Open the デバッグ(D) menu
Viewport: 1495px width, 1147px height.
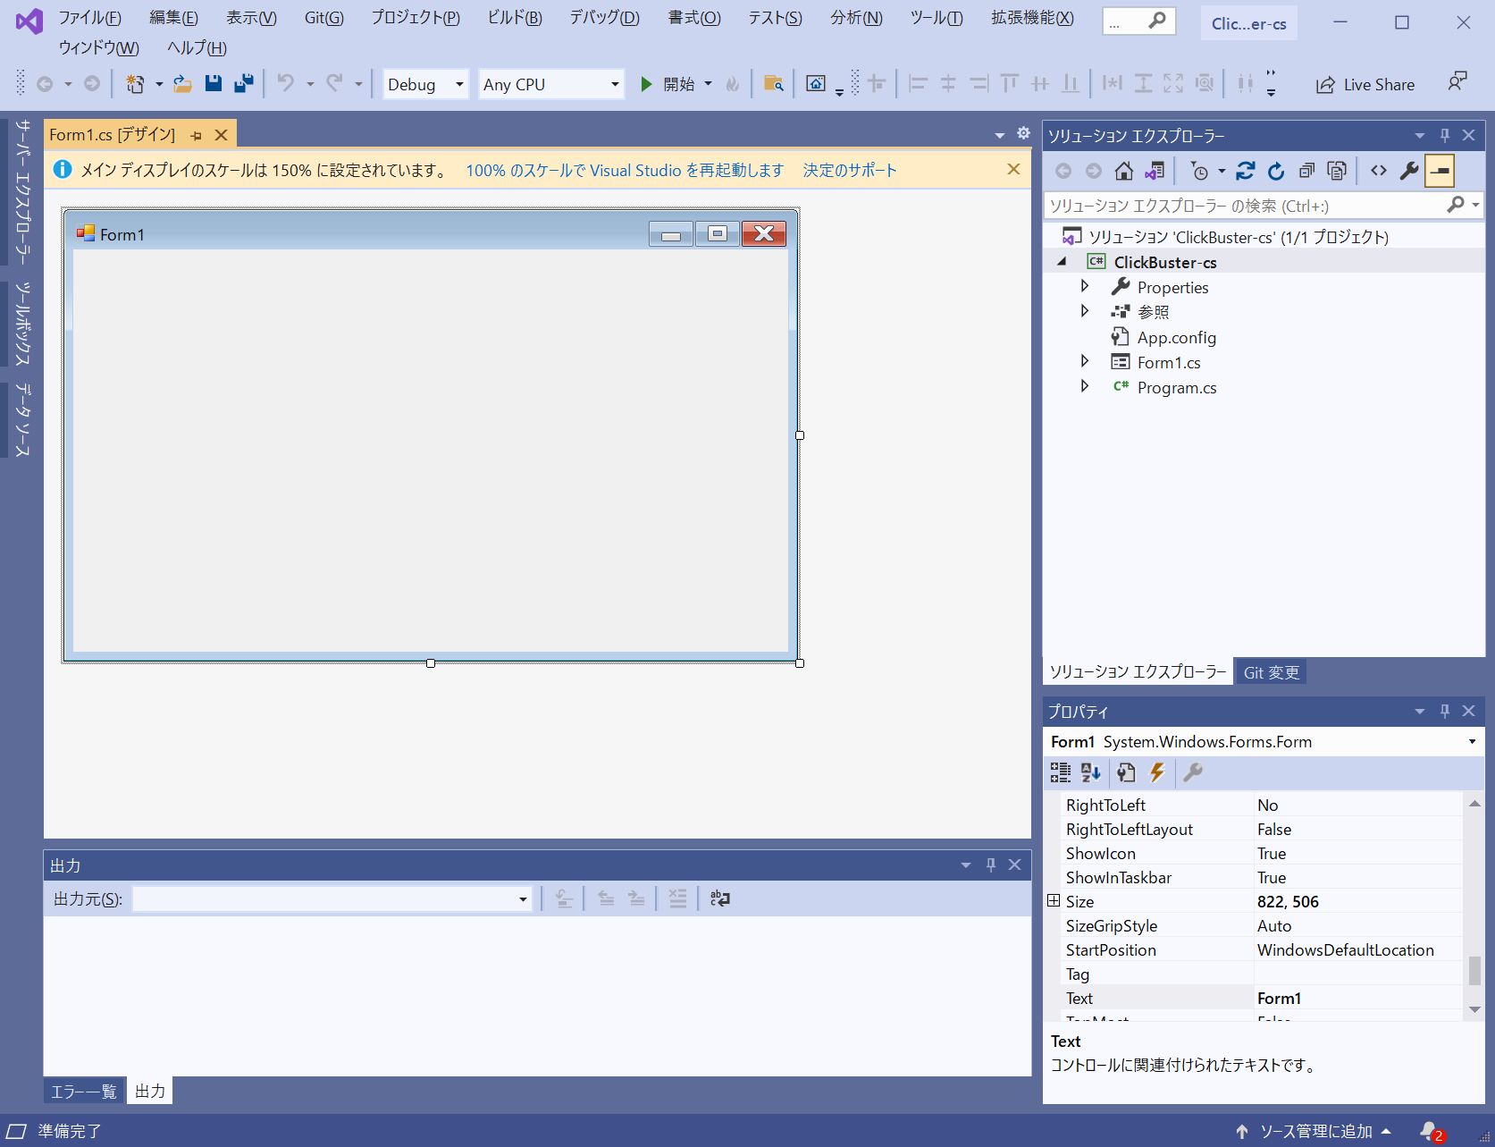tap(605, 18)
